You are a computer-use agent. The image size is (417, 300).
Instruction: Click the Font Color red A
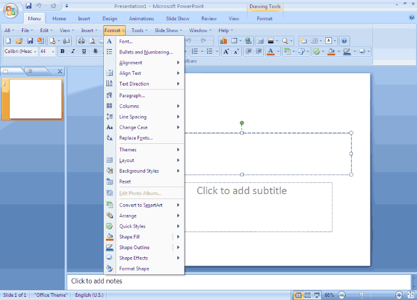270,51
